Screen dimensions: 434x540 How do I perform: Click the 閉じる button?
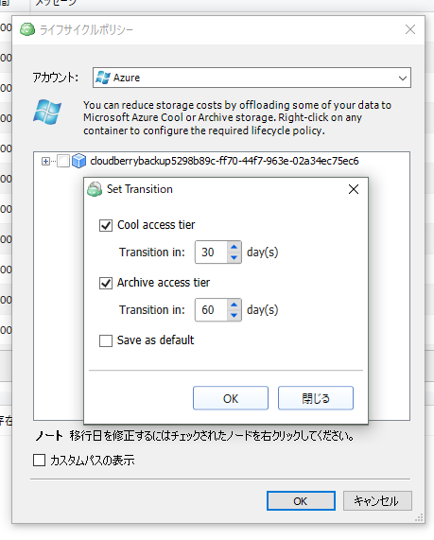[x=316, y=398]
